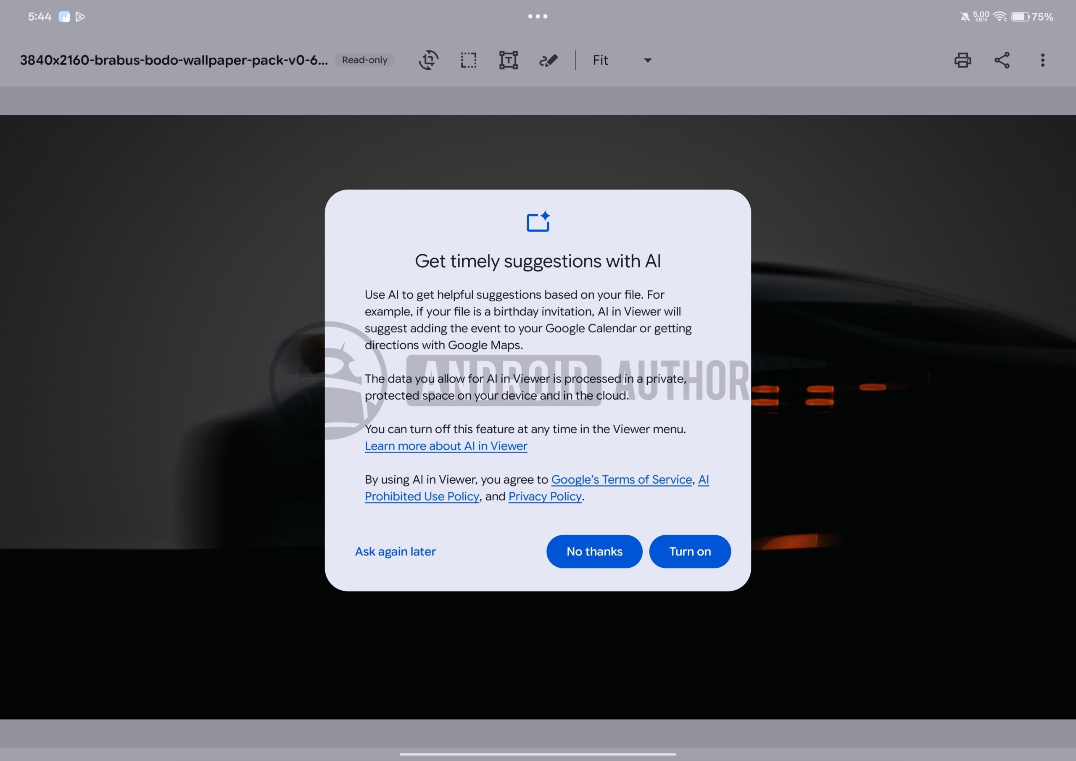Click the print icon
This screenshot has width=1076, height=761.
(x=963, y=60)
